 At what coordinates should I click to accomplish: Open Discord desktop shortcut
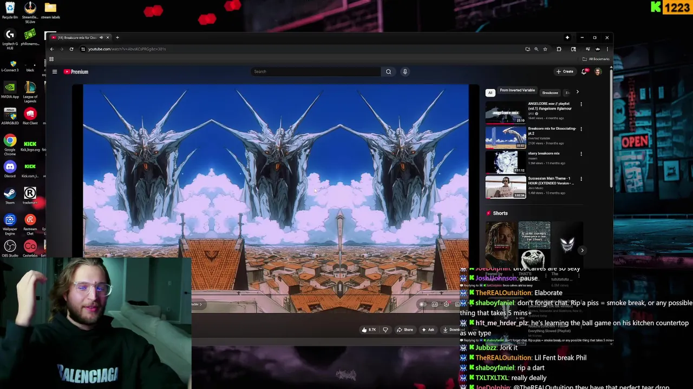[x=10, y=169]
